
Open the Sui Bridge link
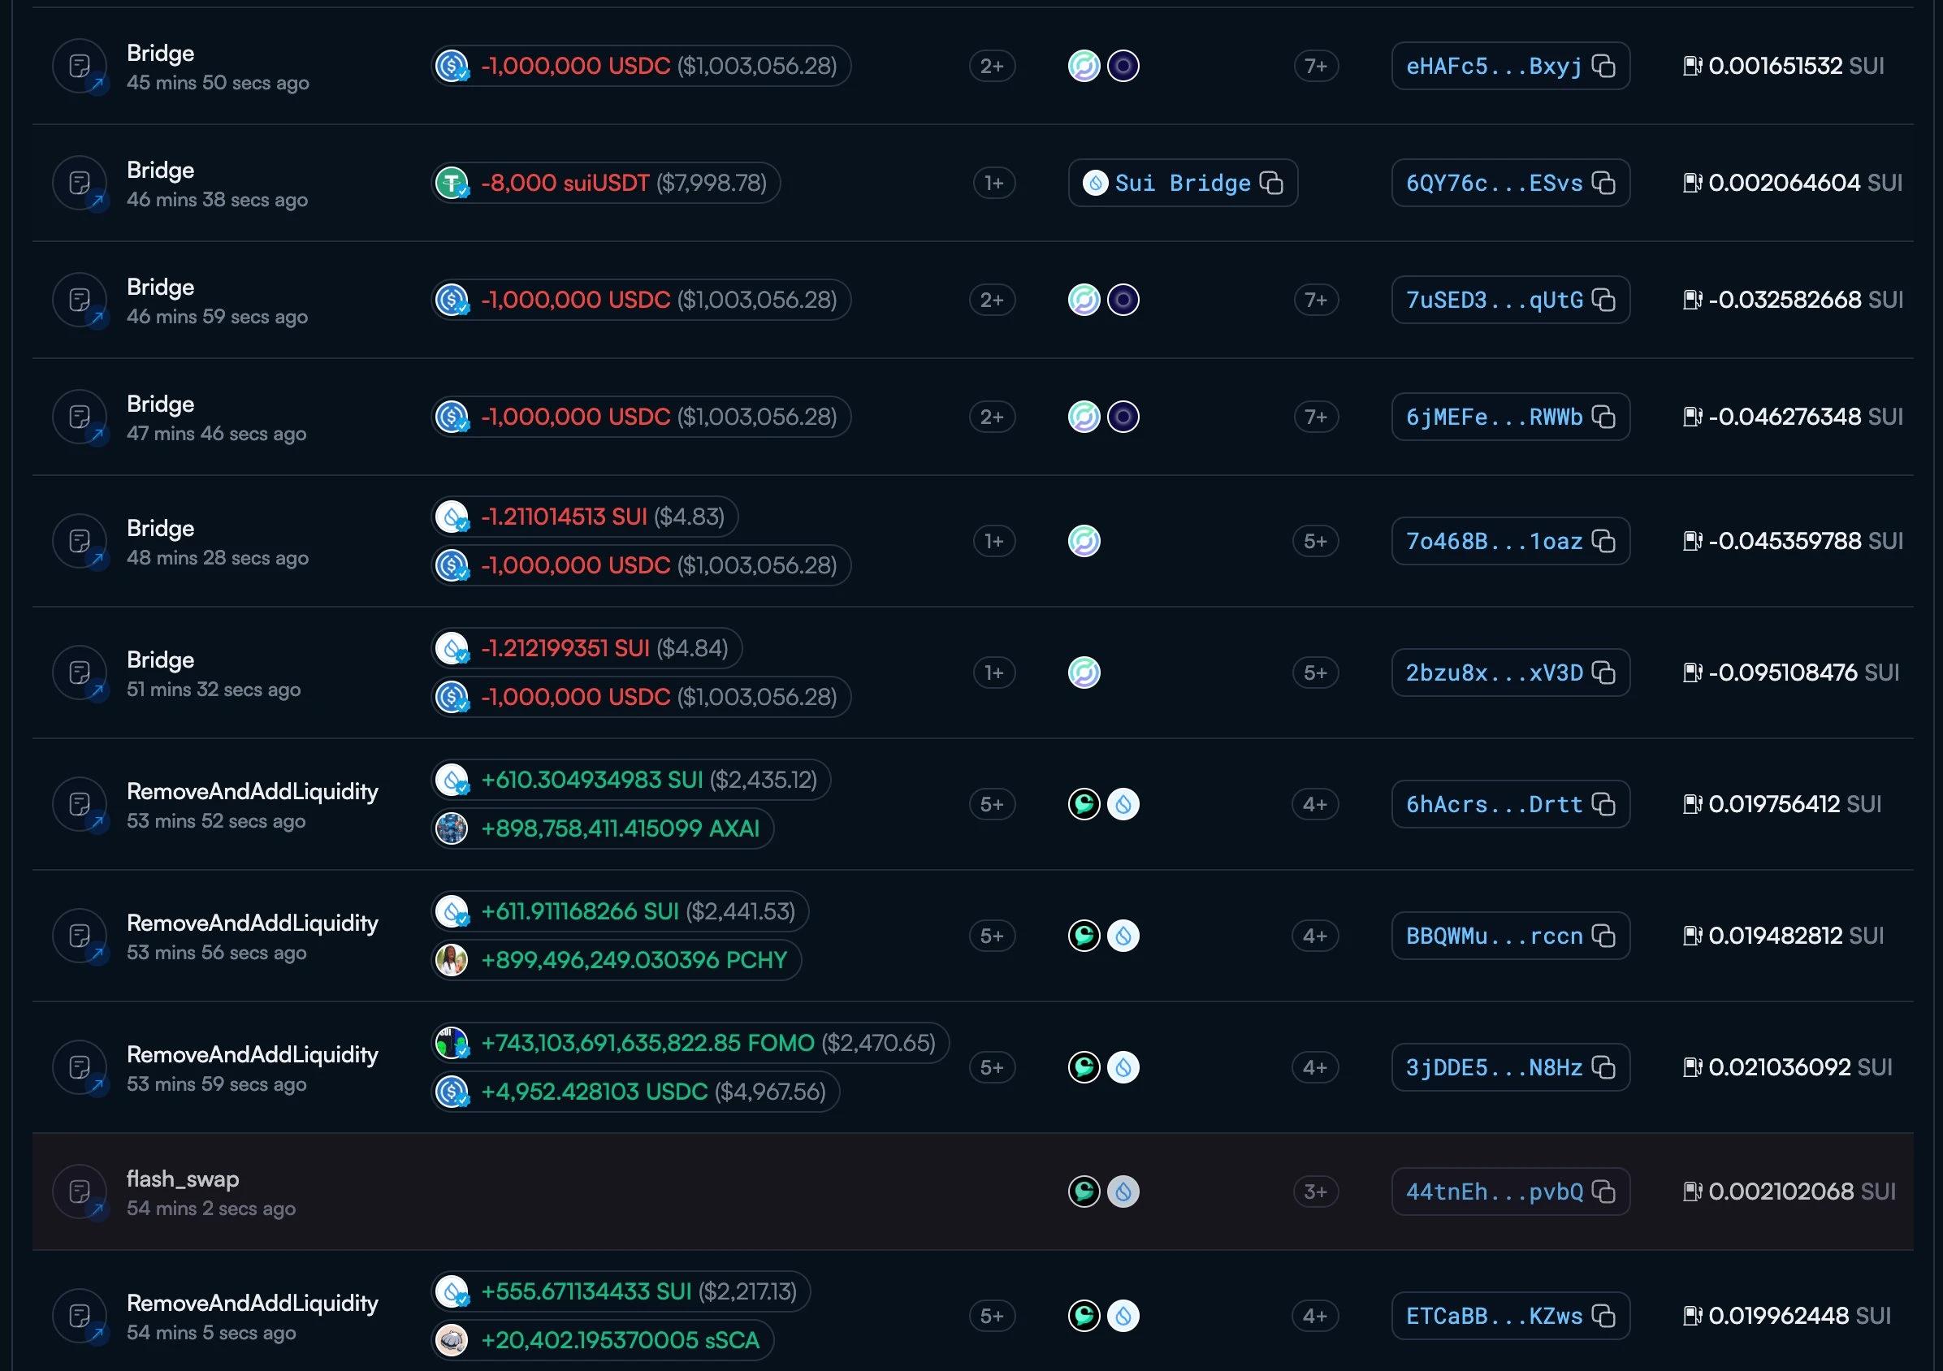(x=1182, y=183)
